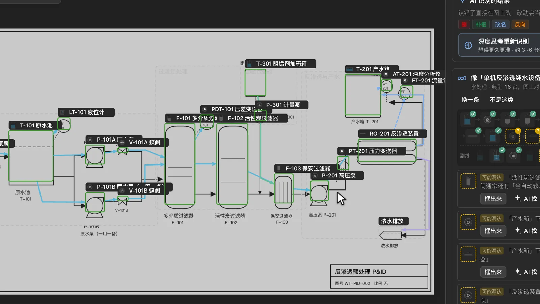Select the PT-201 压力变送器 label

click(372, 151)
